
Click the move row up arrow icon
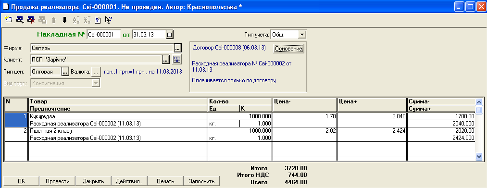click(x=53, y=20)
